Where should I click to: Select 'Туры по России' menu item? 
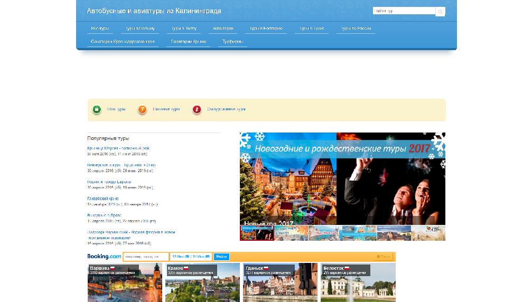click(x=356, y=29)
